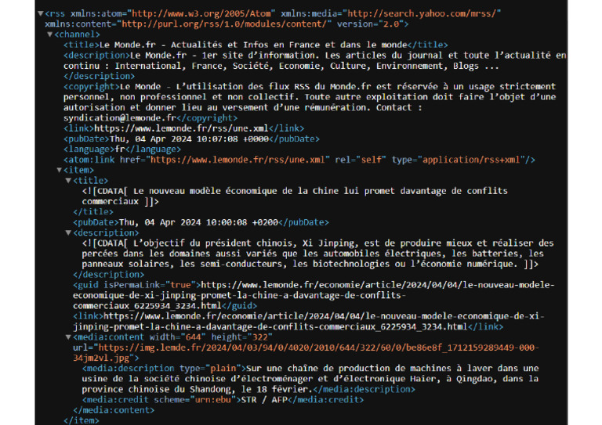Click the guid isPermaLink="true" line

point(314,285)
